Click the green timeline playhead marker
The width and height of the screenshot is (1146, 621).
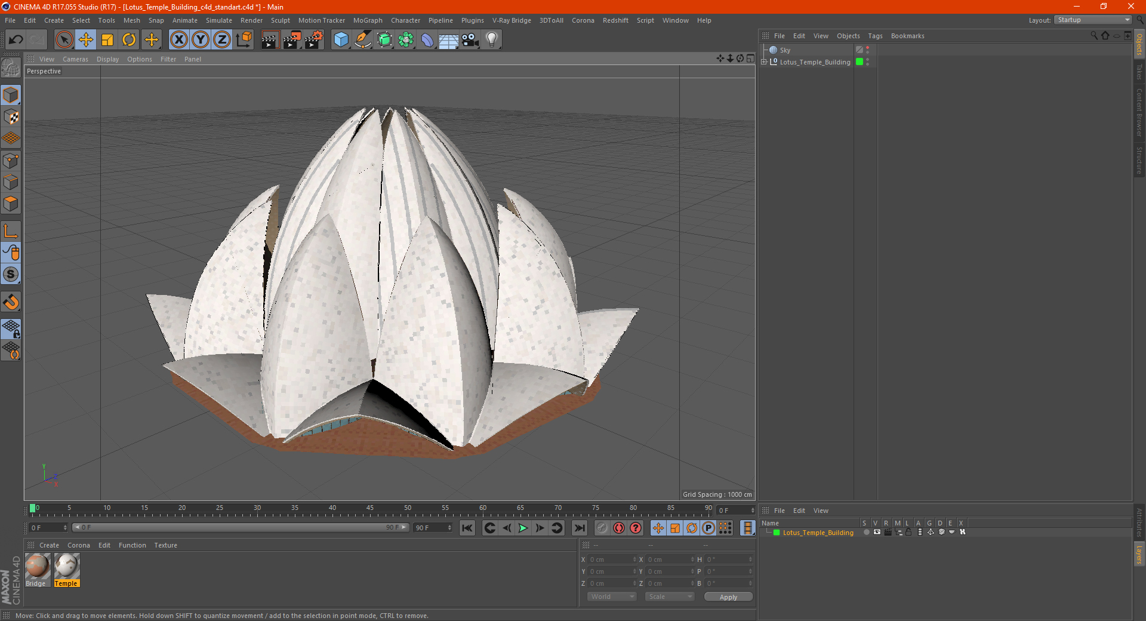pos(33,508)
